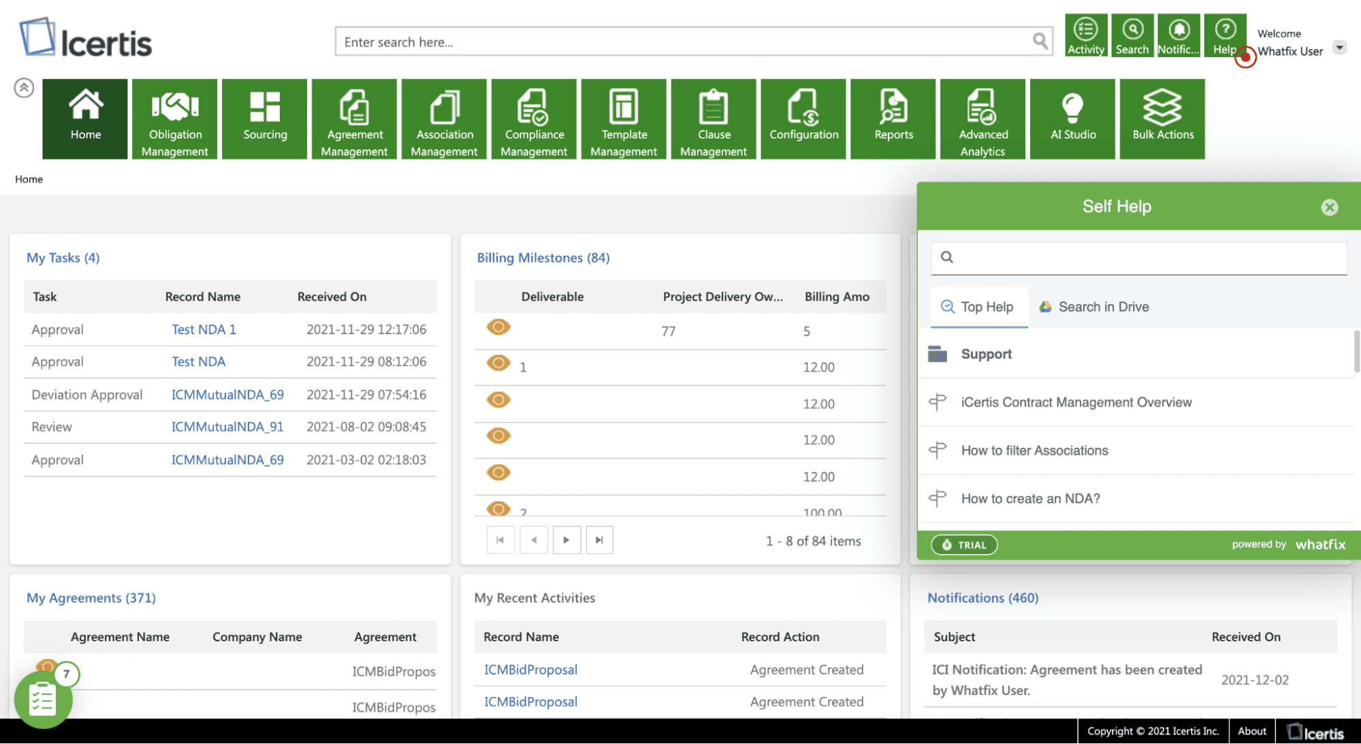This screenshot has width=1361, height=744.
Task: Open the My Agreements (371) heading link
Action: (91, 598)
